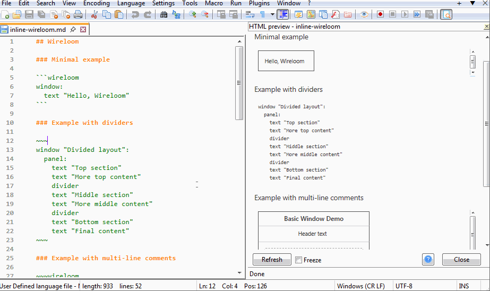Open the Document Map panel icon
Viewport: 490px width, 291px height.
(311, 14)
